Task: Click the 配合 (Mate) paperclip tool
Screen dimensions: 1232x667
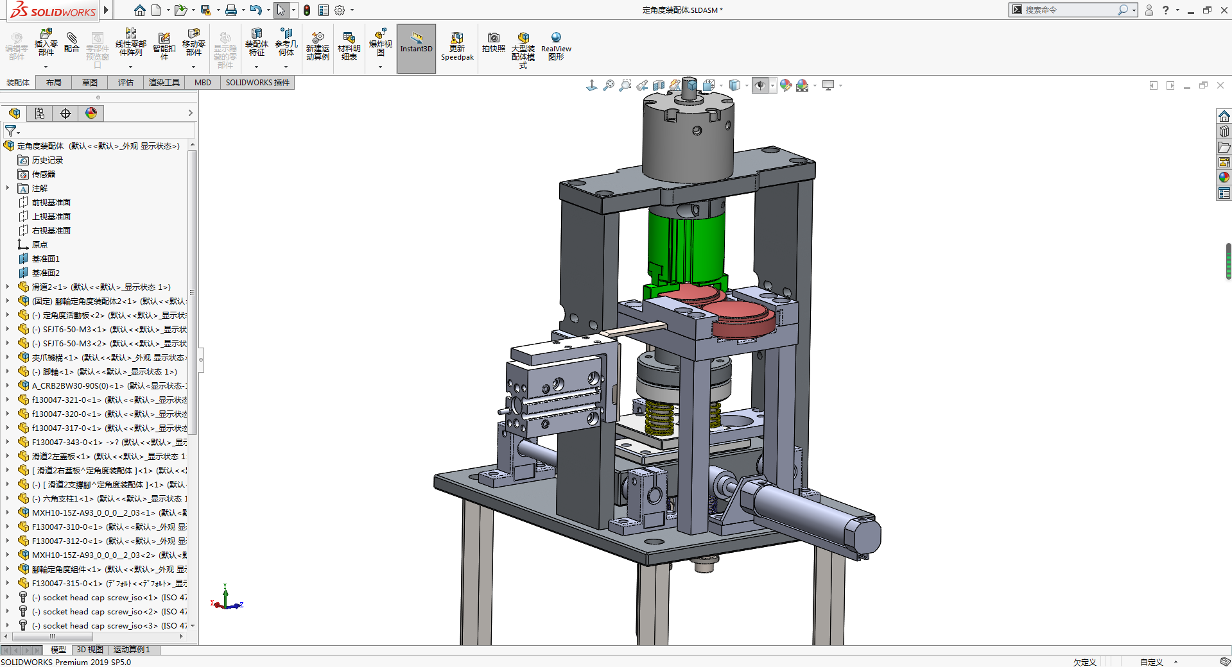Action: point(72,42)
